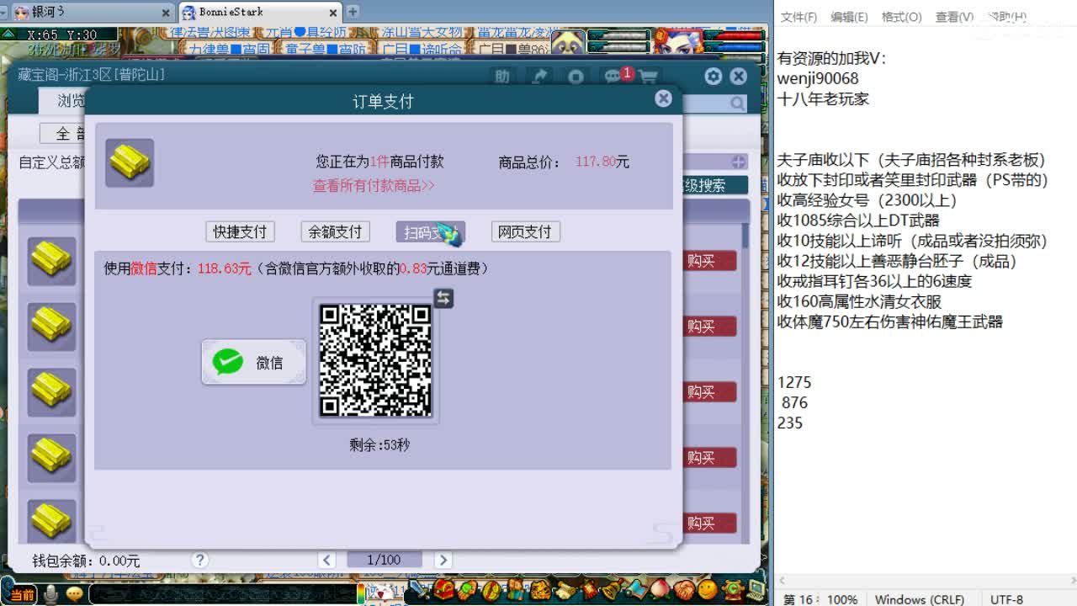
Task: Click the 收160高属性水清女衣服 line in Notepad
Action: [859, 301]
